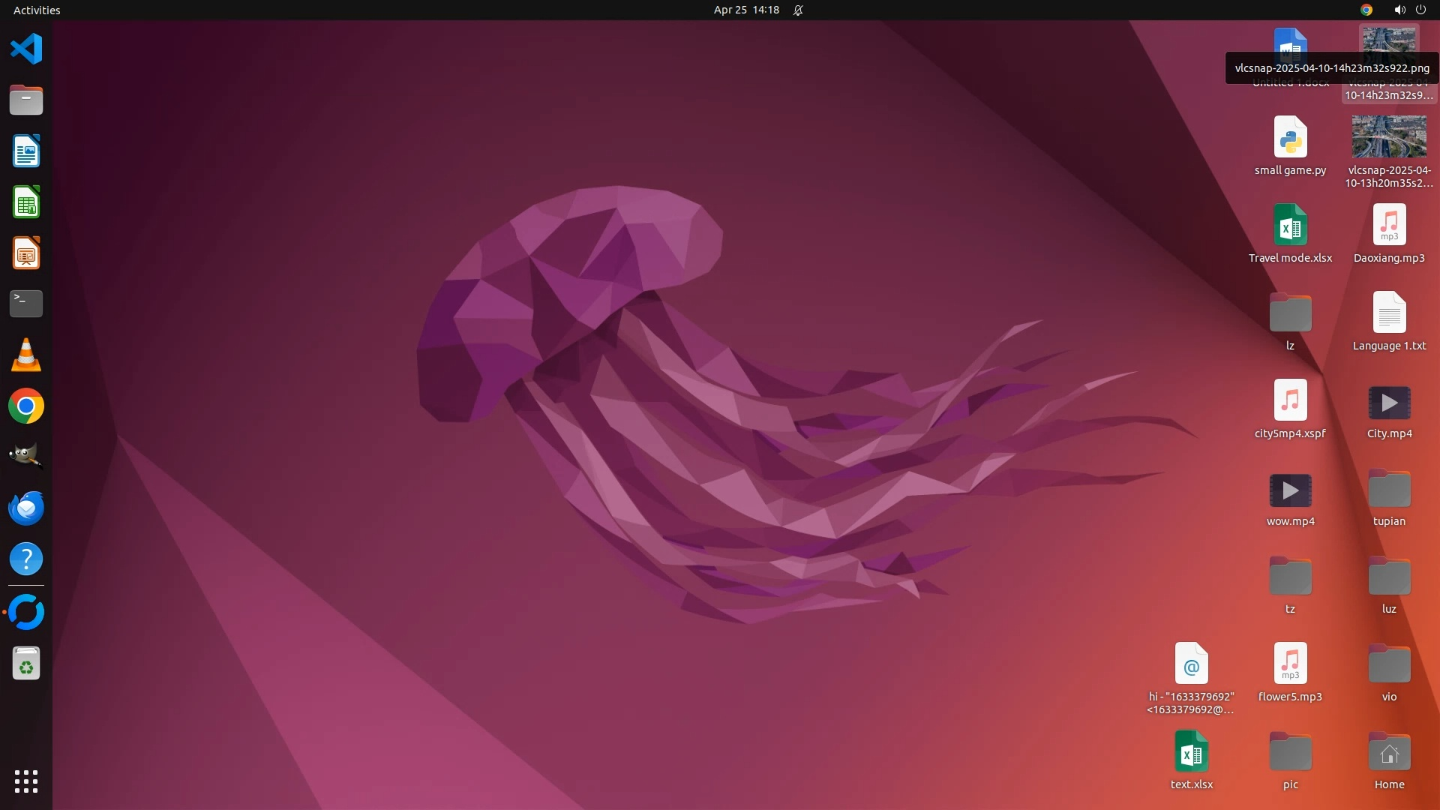The width and height of the screenshot is (1440, 810).
Task: Launch the Files manager in dock
Action: point(26,100)
